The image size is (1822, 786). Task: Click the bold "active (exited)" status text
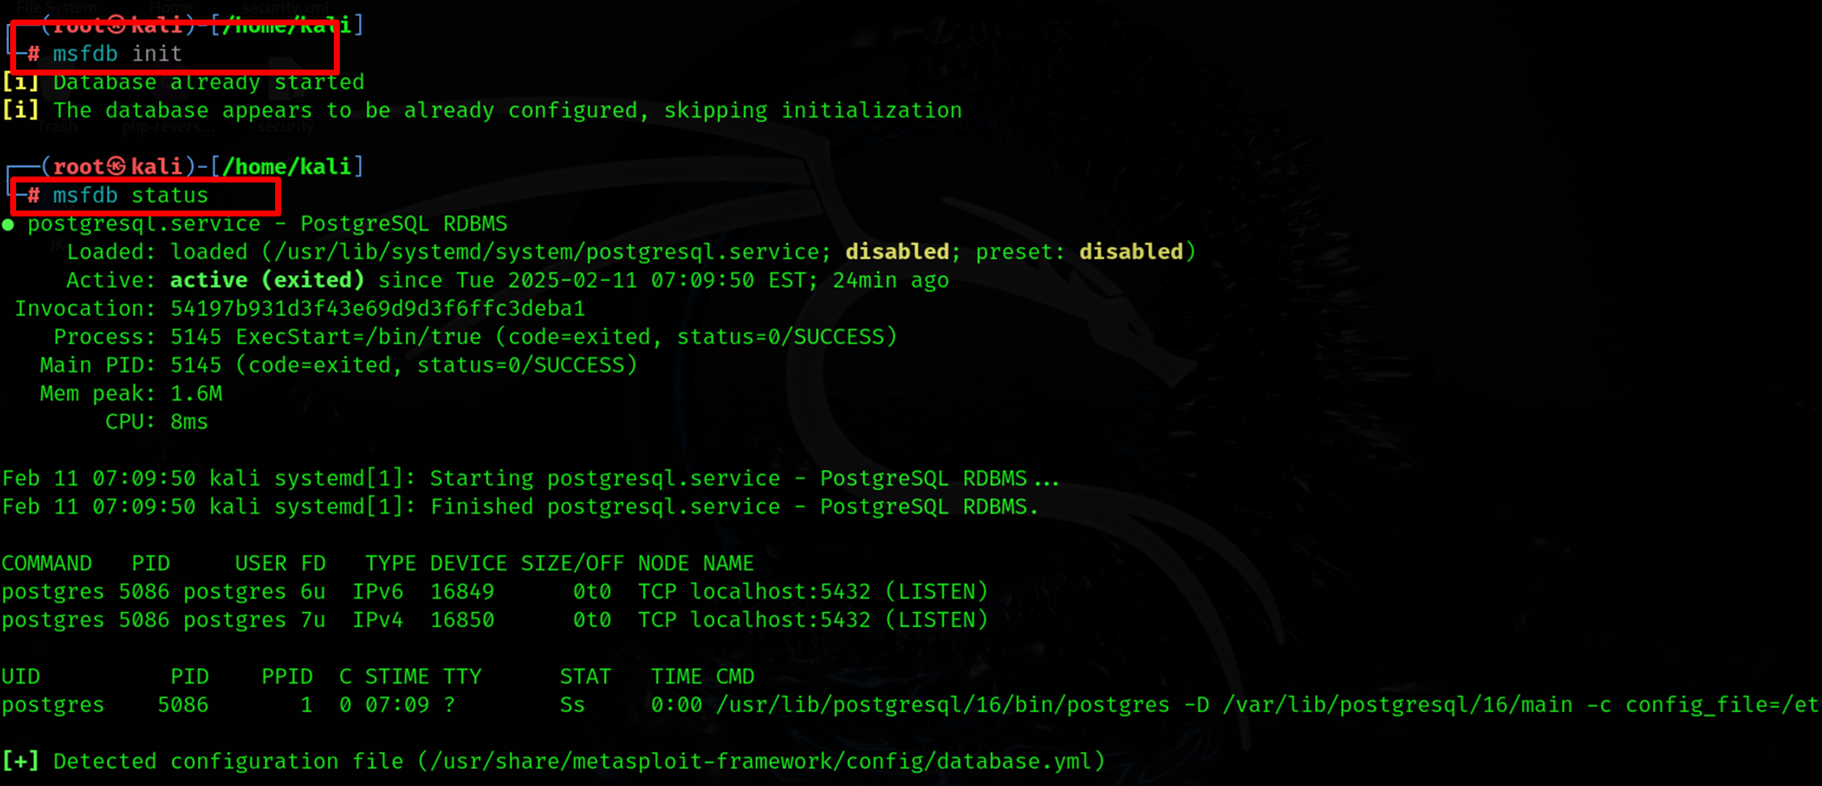(x=267, y=280)
